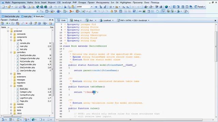Click the Size column header
This screenshot has height=122, width=218.
(x=51, y=27)
